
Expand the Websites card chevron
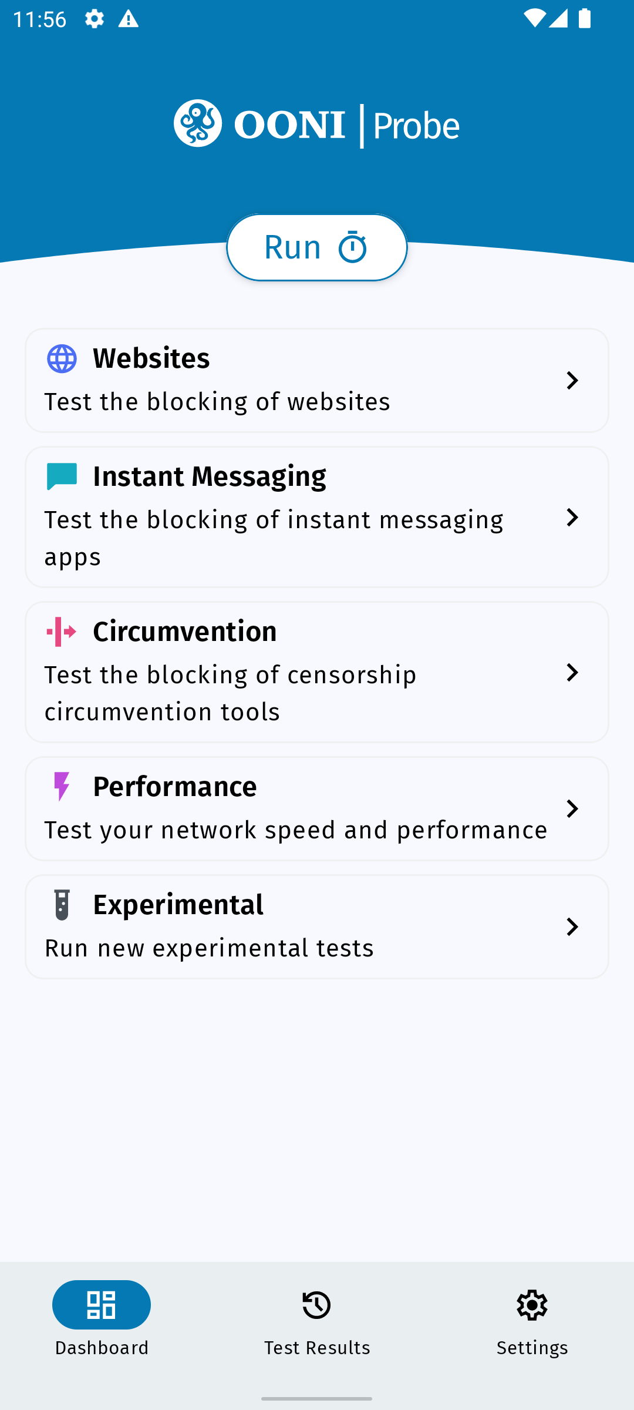coord(572,381)
